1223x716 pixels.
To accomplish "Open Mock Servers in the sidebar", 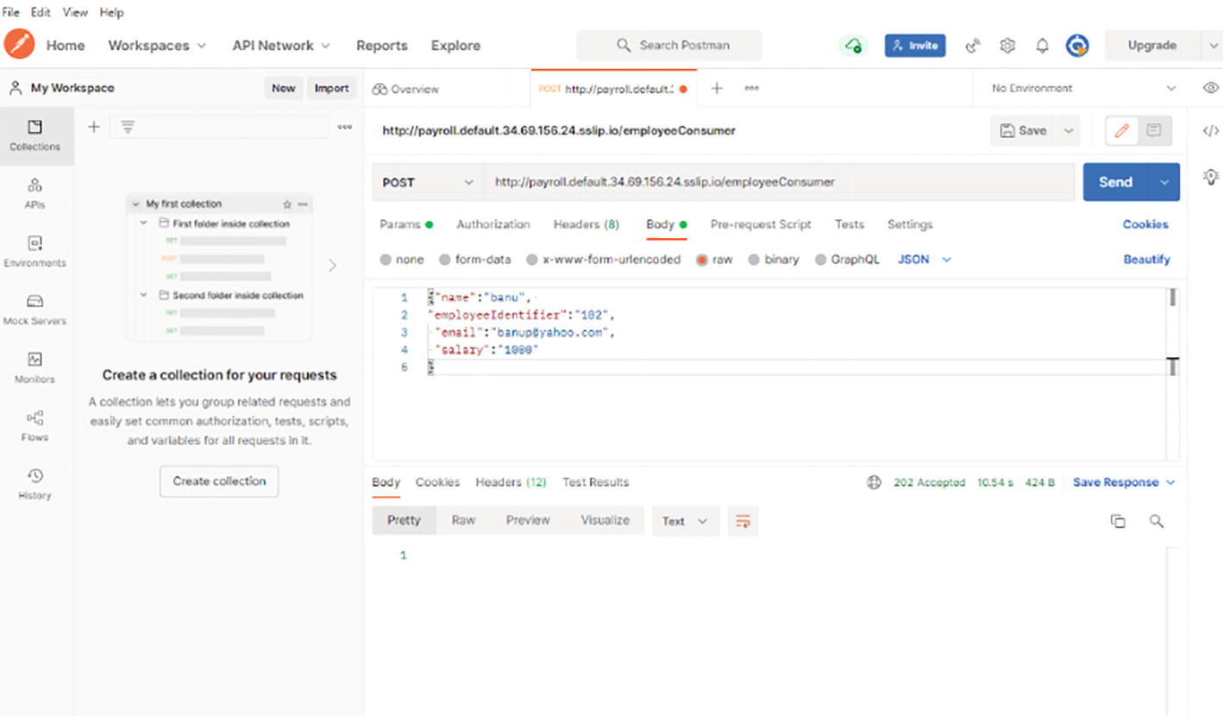I will [x=35, y=310].
